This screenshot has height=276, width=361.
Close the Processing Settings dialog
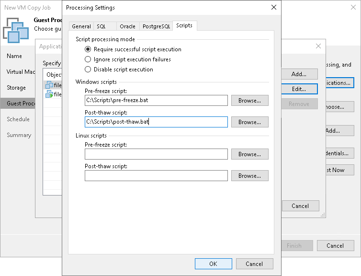(274, 8)
